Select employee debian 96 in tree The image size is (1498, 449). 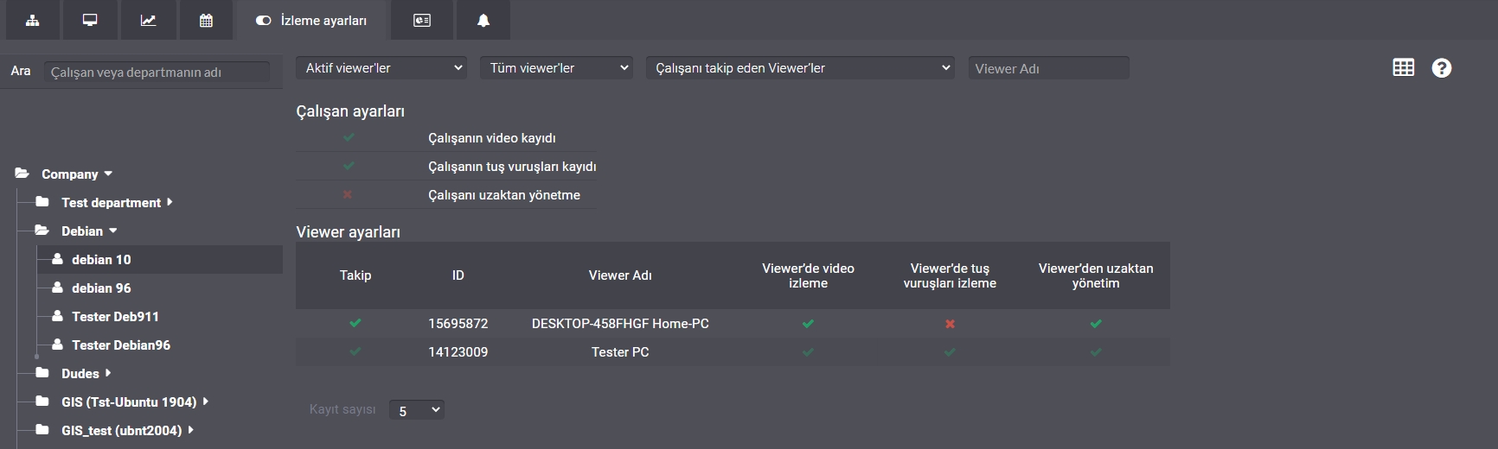(101, 288)
